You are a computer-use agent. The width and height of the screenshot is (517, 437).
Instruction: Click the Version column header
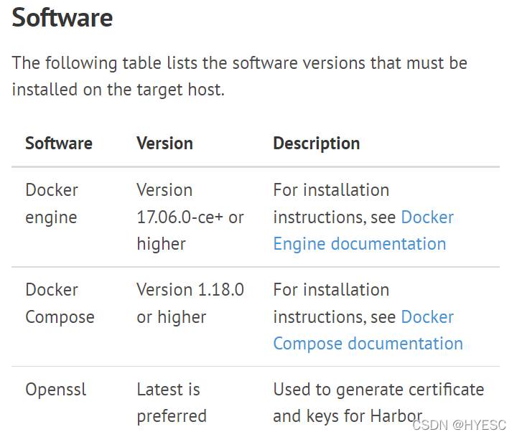click(164, 144)
